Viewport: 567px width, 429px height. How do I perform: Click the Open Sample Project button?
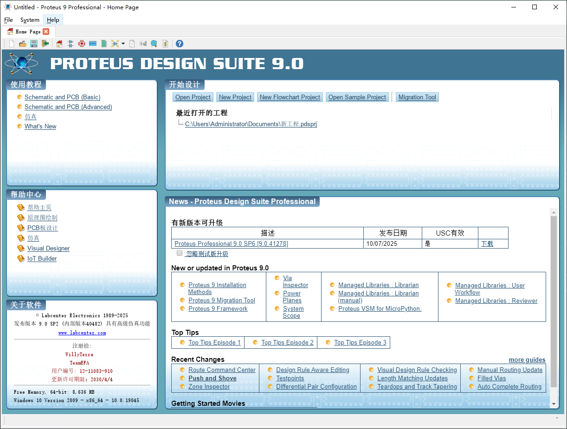[x=357, y=97]
